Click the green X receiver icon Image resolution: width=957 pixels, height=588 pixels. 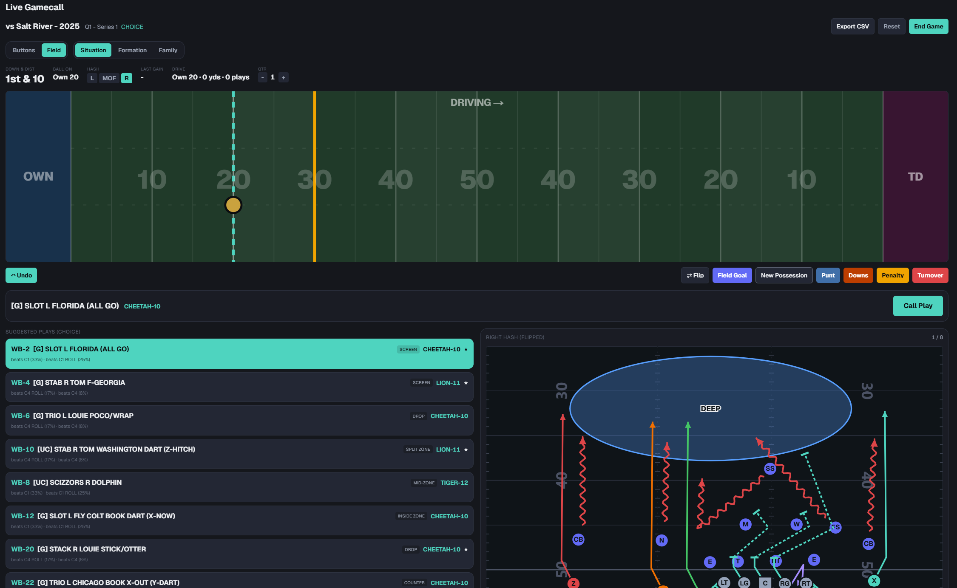[x=874, y=580]
